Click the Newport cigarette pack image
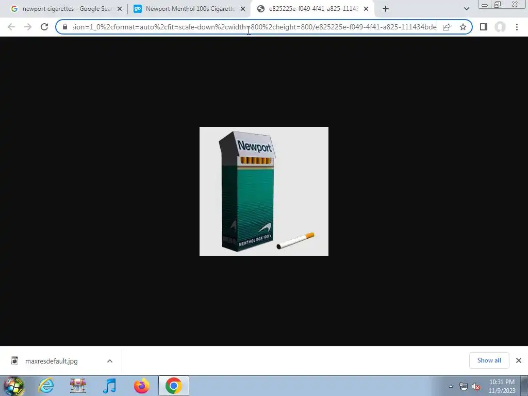Image resolution: width=528 pixels, height=396 pixels. click(x=264, y=191)
